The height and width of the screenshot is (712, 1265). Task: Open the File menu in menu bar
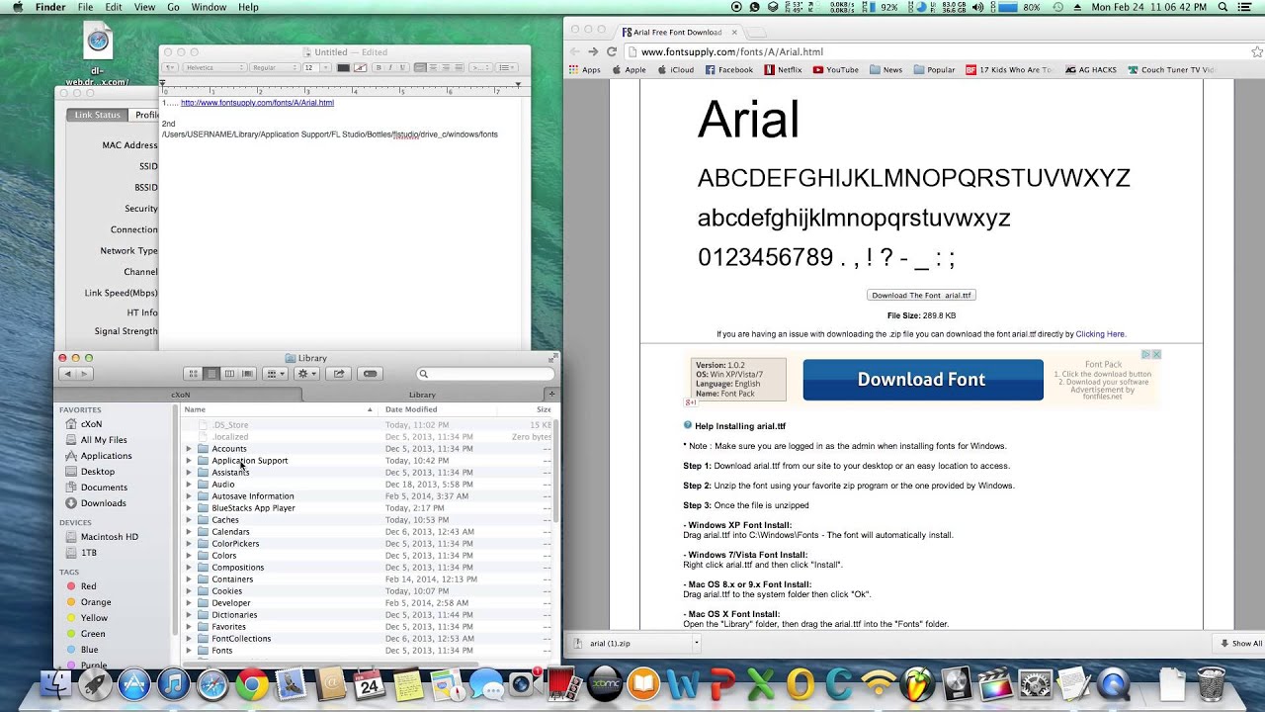(x=85, y=7)
